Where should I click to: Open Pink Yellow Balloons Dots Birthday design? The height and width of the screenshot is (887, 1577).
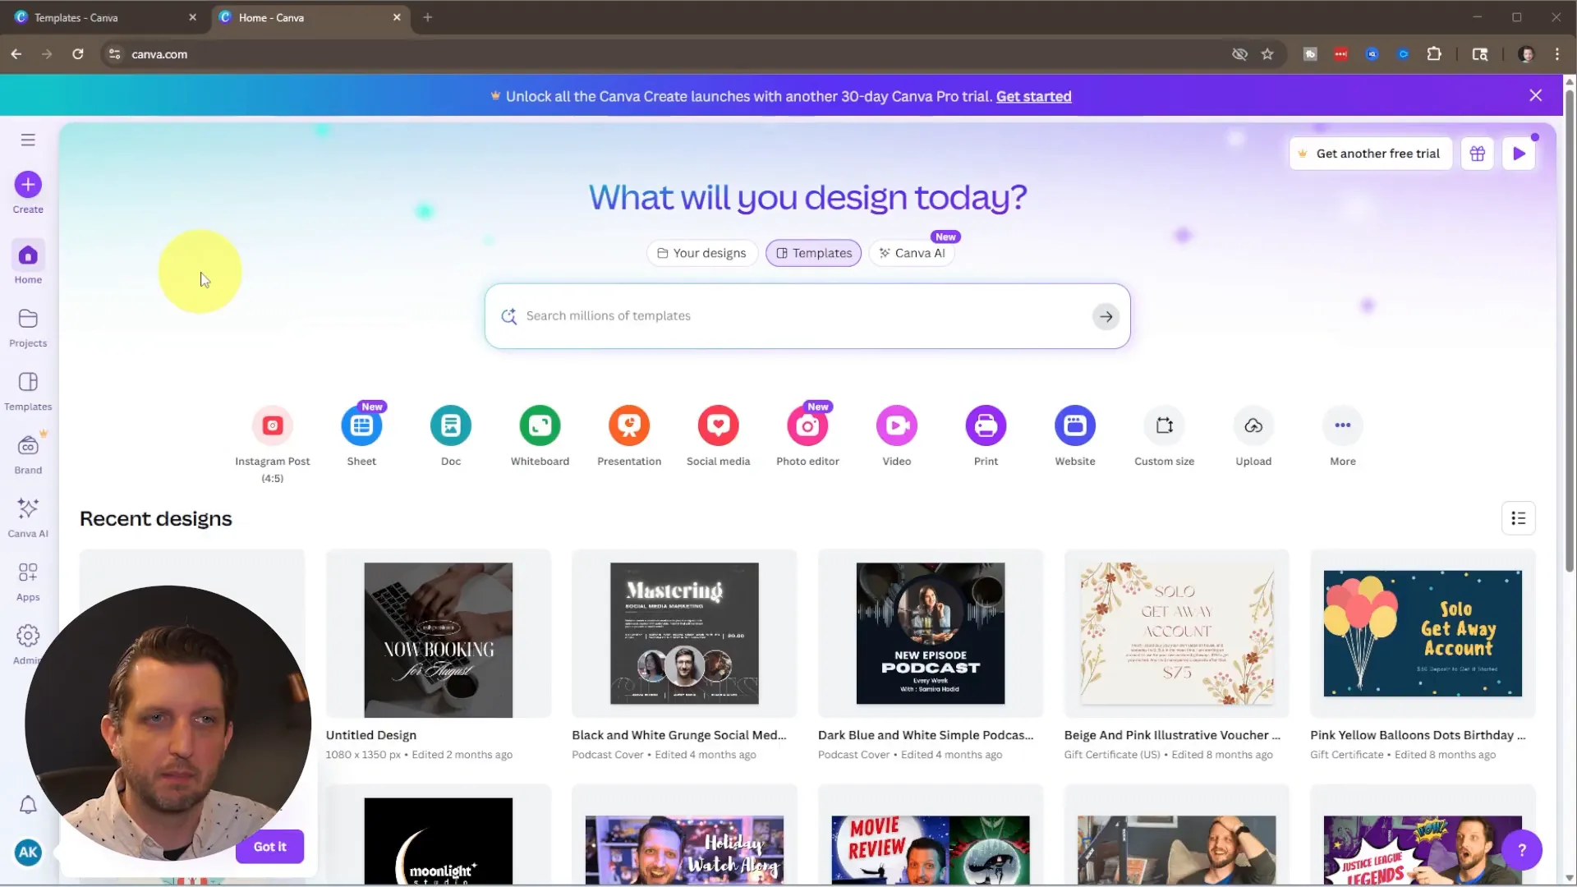click(1423, 633)
